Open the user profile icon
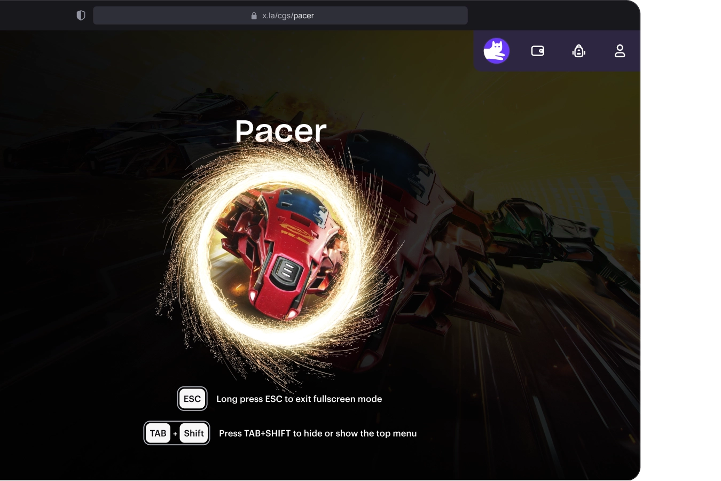The image size is (721, 481). (x=620, y=51)
